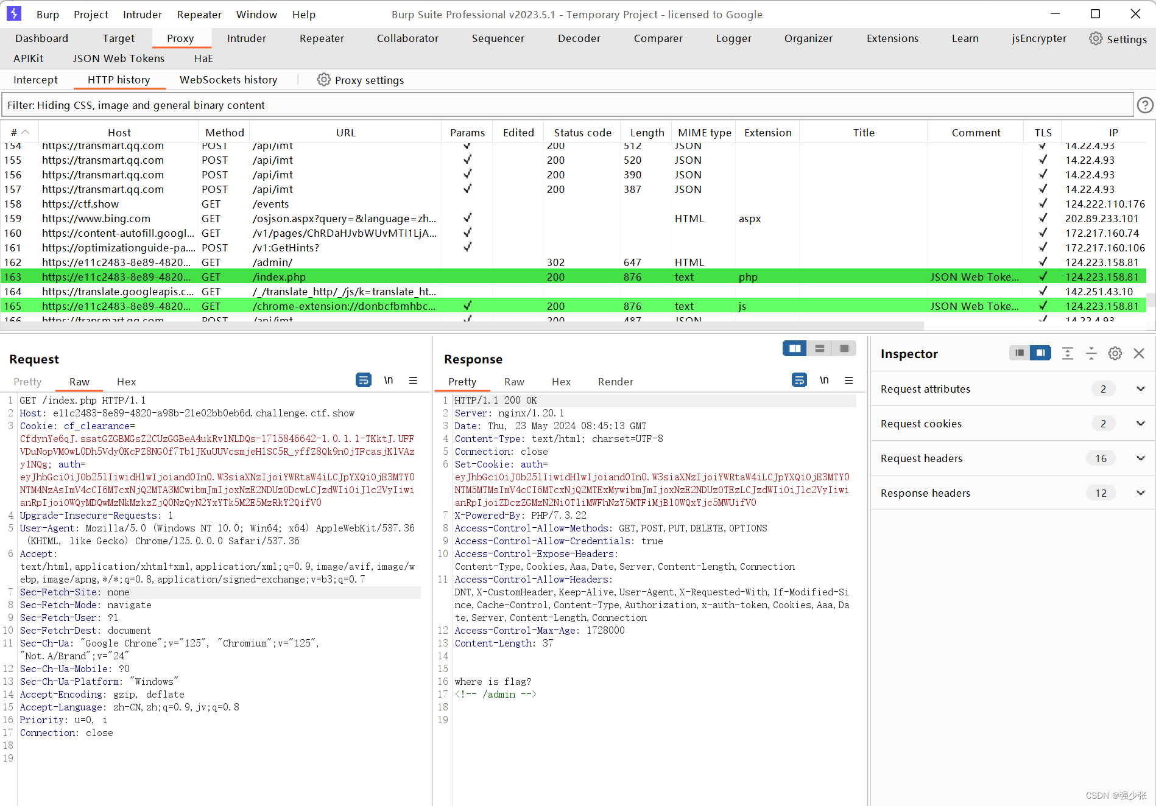Select top-bottom request/response layout

(x=819, y=348)
